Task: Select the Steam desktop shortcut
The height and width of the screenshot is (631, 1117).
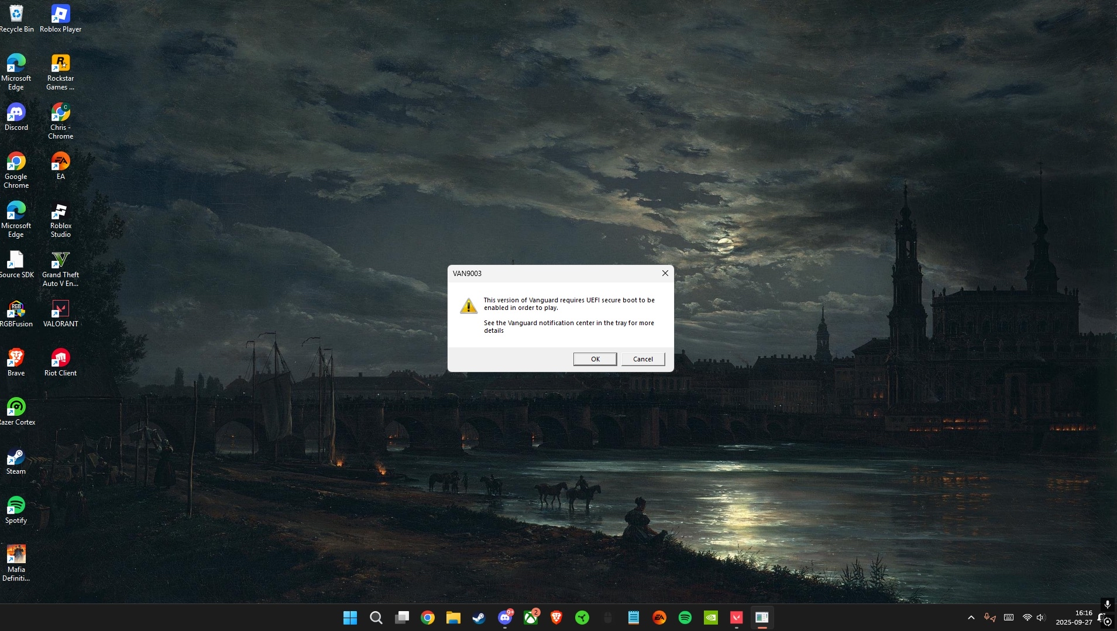Action: pyautogui.click(x=16, y=461)
